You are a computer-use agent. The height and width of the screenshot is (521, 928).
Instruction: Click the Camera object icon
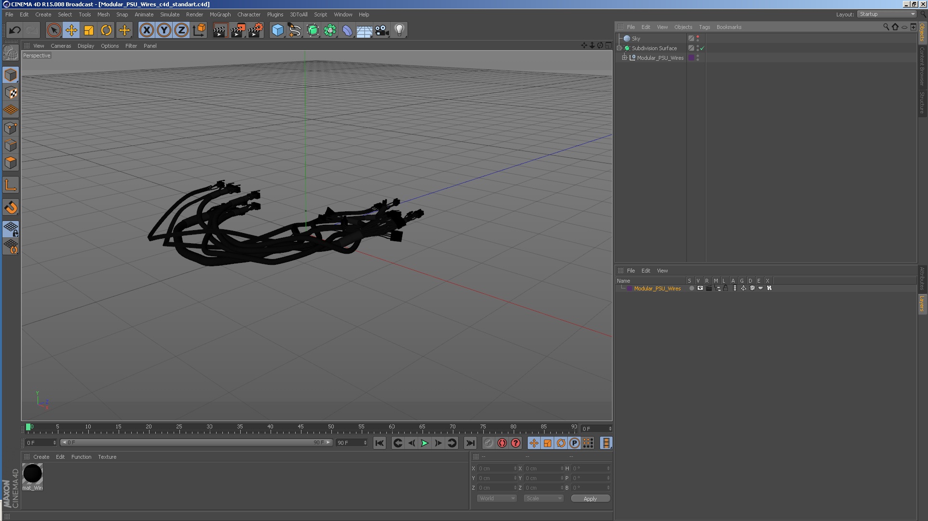[x=382, y=30]
